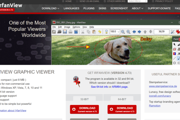Click the 36/39 image counter field
Image resolution: width=180 pixels, height=120 pixels.
pyautogui.click(x=161, y=31)
